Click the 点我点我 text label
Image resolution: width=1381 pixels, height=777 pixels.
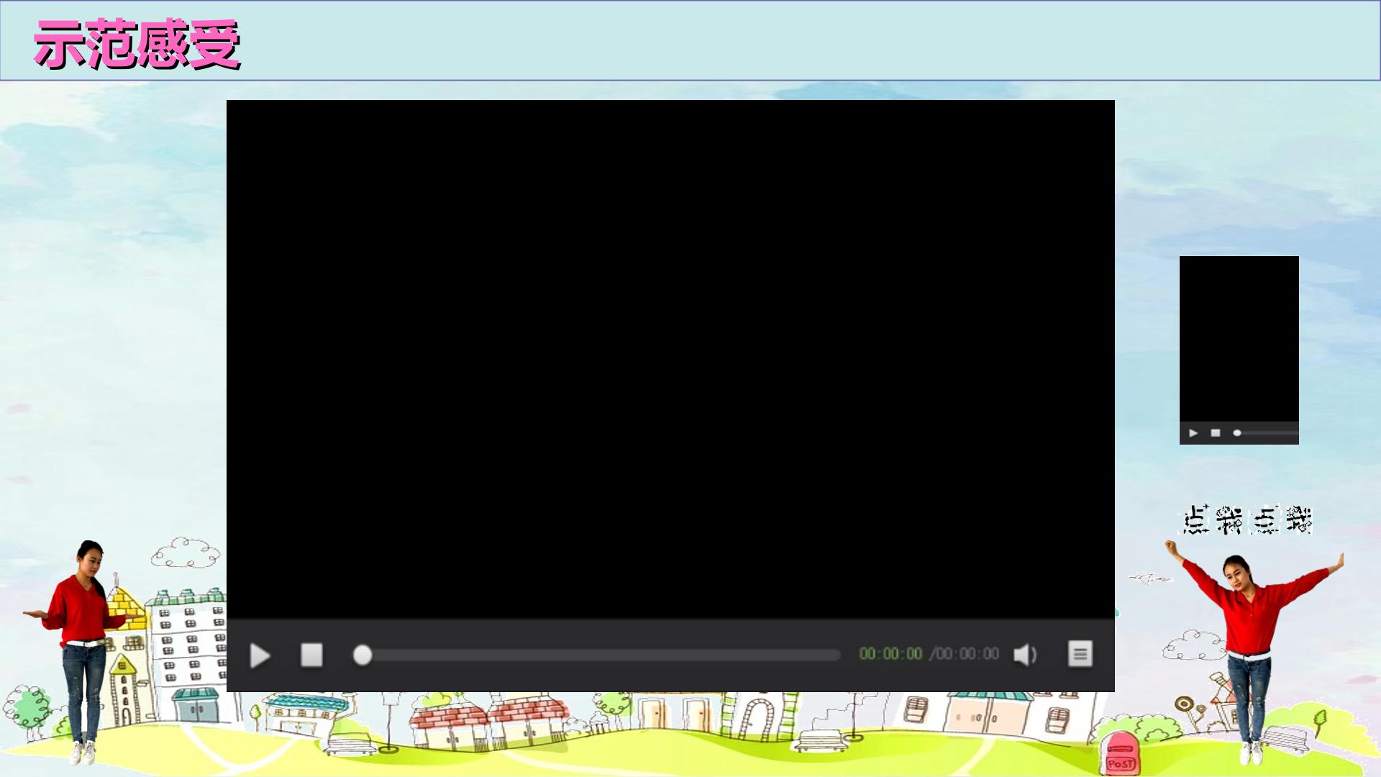point(1248,519)
